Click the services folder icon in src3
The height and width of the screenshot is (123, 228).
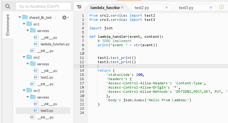[x=33, y=97]
